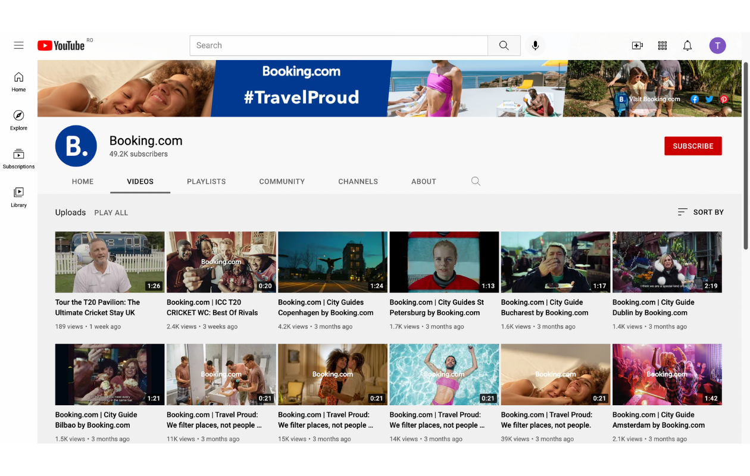Click Play All uploads
The height and width of the screenshot is (476, 750).
[x=111, y=212]
